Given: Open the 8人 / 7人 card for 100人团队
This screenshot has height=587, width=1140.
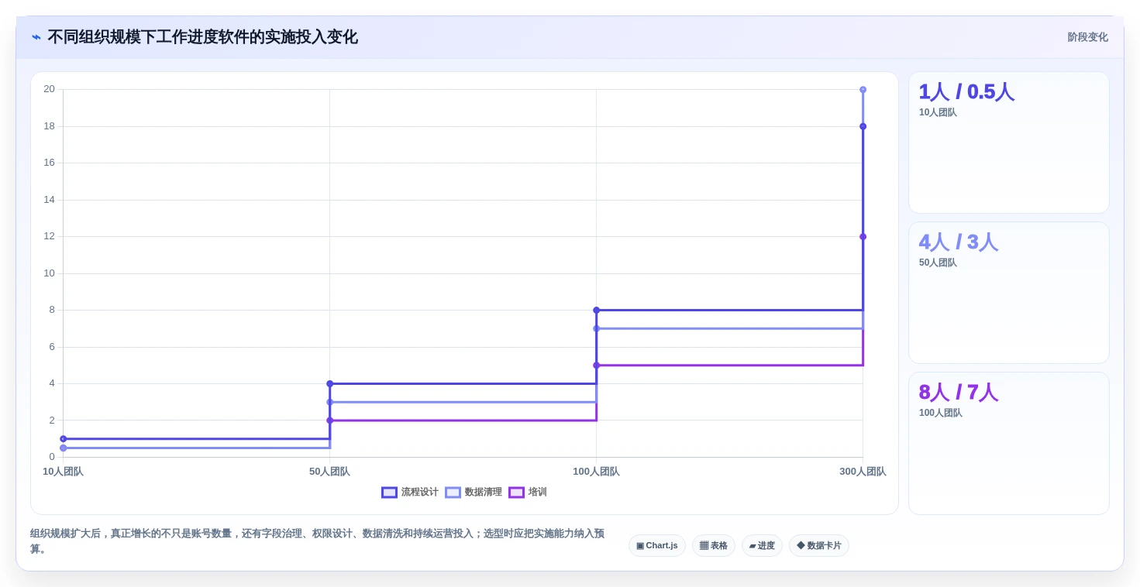Looking at the screenshot, I should click(1009, 443).
